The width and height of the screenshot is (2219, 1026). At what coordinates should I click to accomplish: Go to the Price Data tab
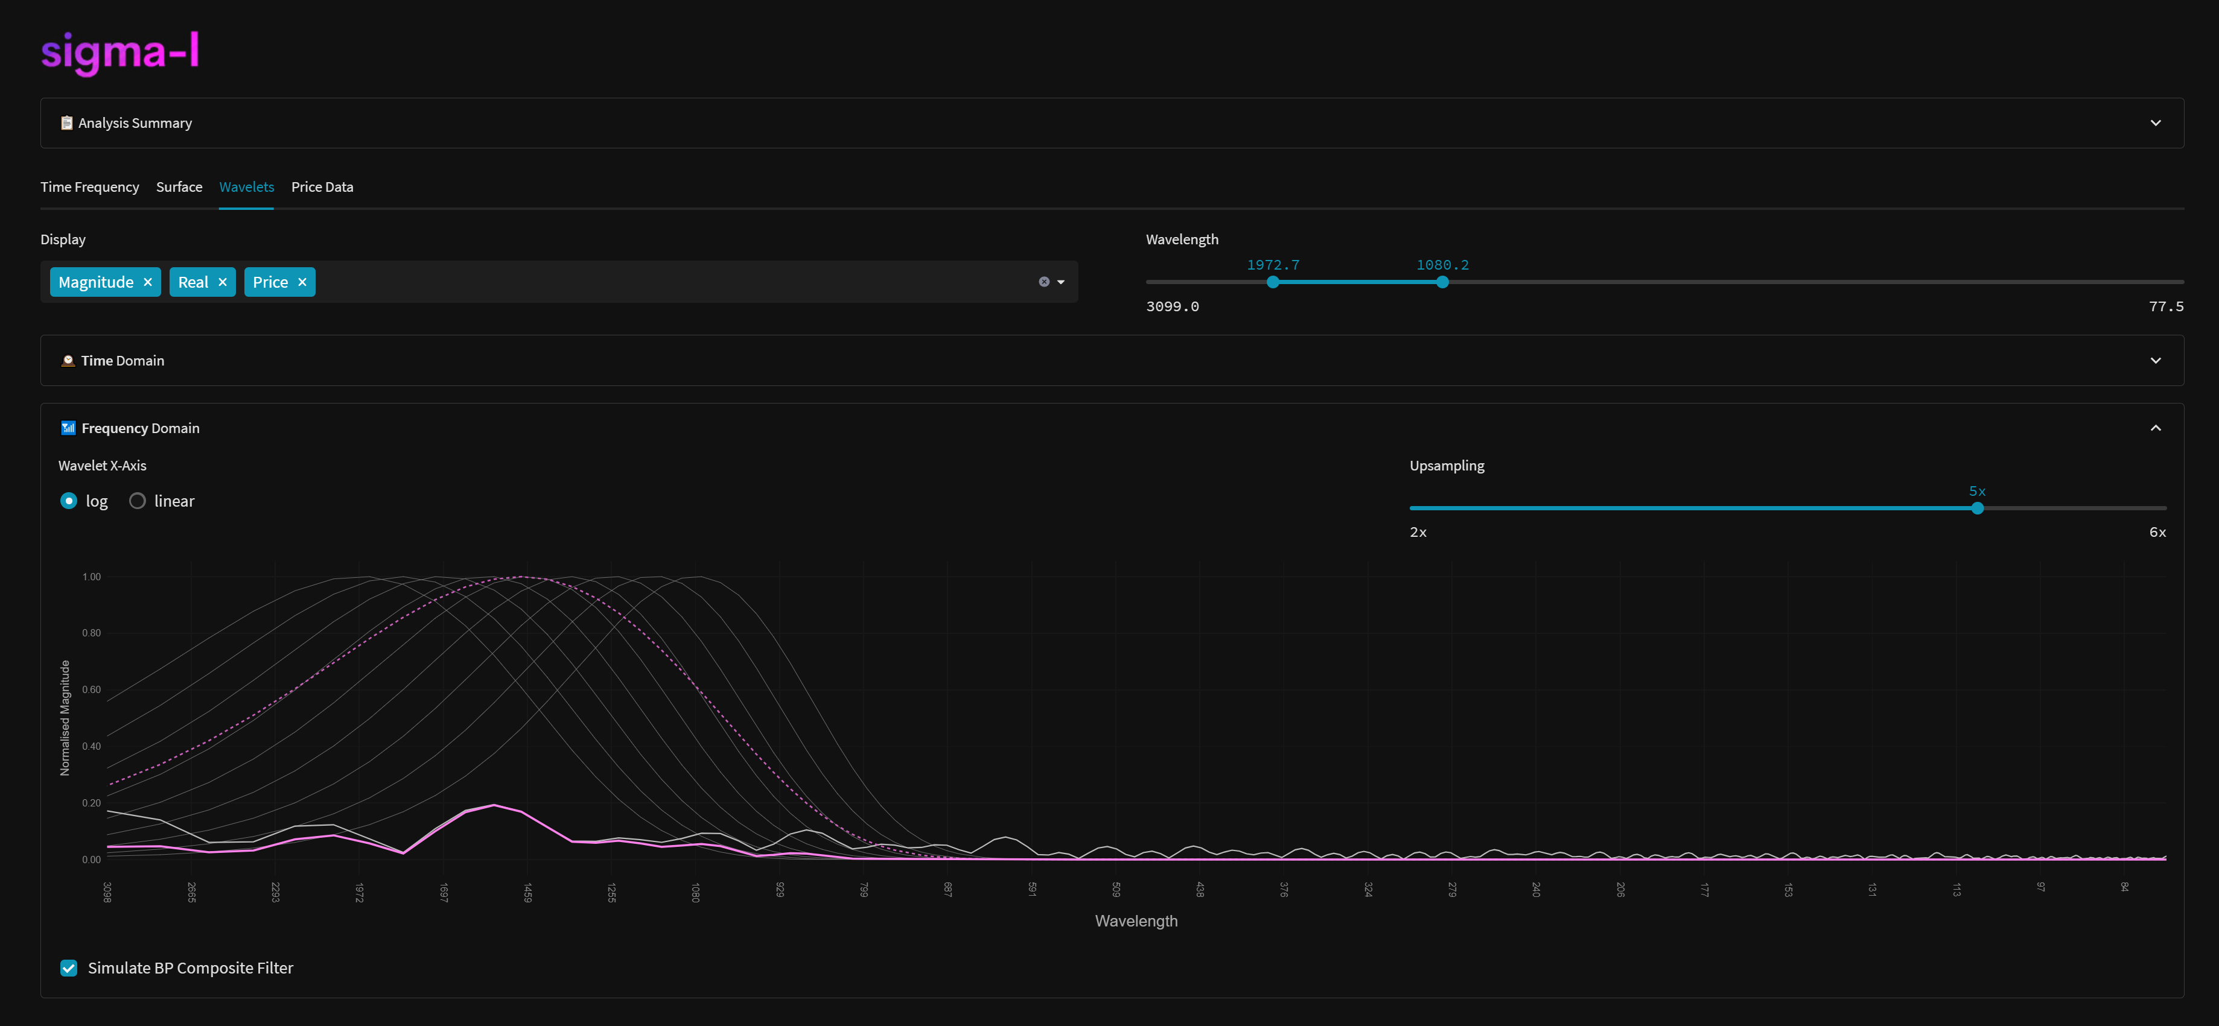tap(322, 187)
